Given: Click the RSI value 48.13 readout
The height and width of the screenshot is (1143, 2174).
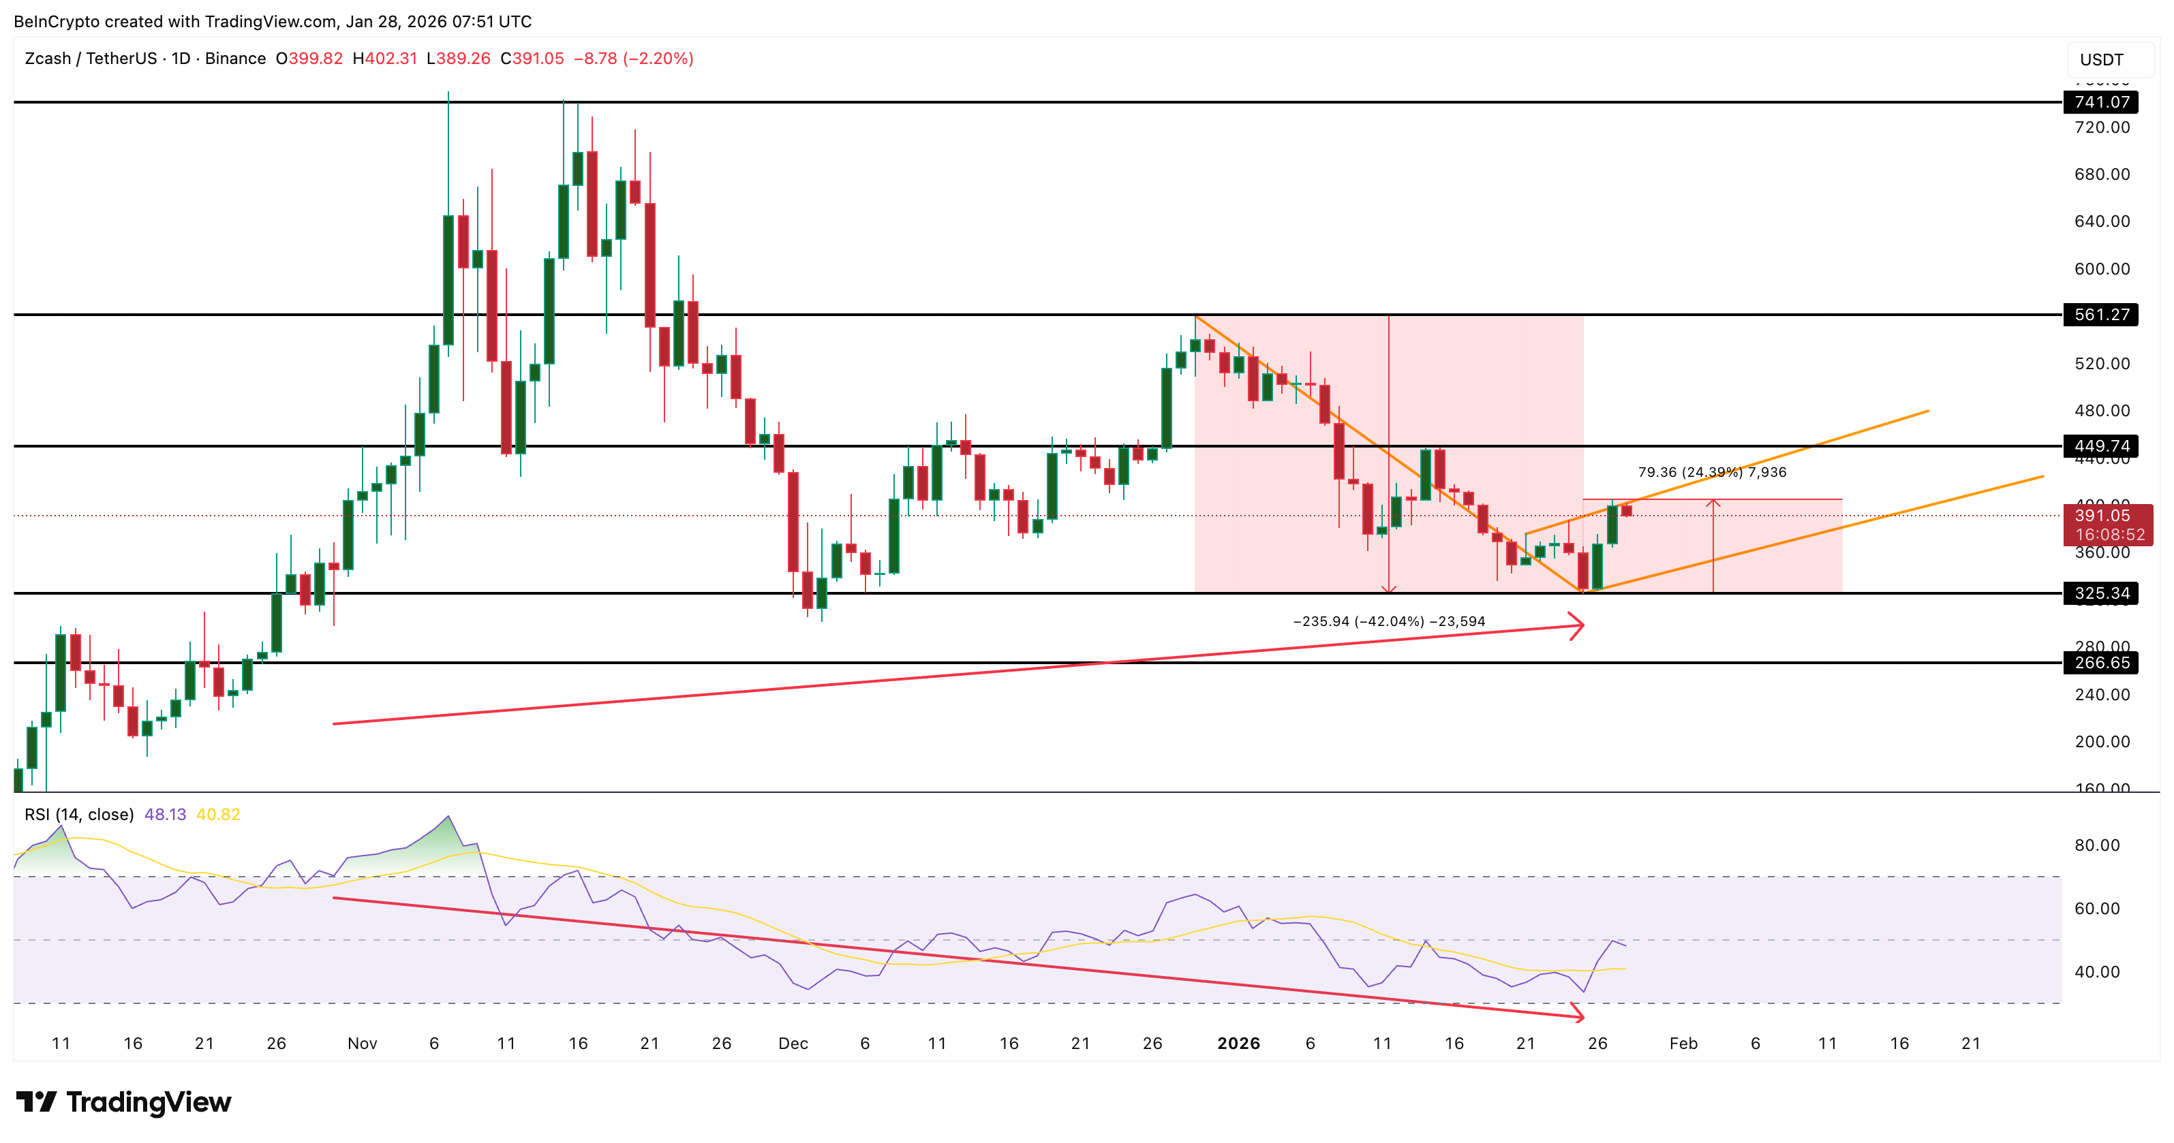Looking at the screenshot, I should tap(166, 814).
